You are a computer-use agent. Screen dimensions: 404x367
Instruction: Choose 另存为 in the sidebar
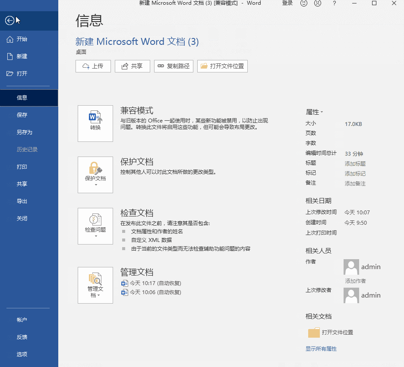29,132
